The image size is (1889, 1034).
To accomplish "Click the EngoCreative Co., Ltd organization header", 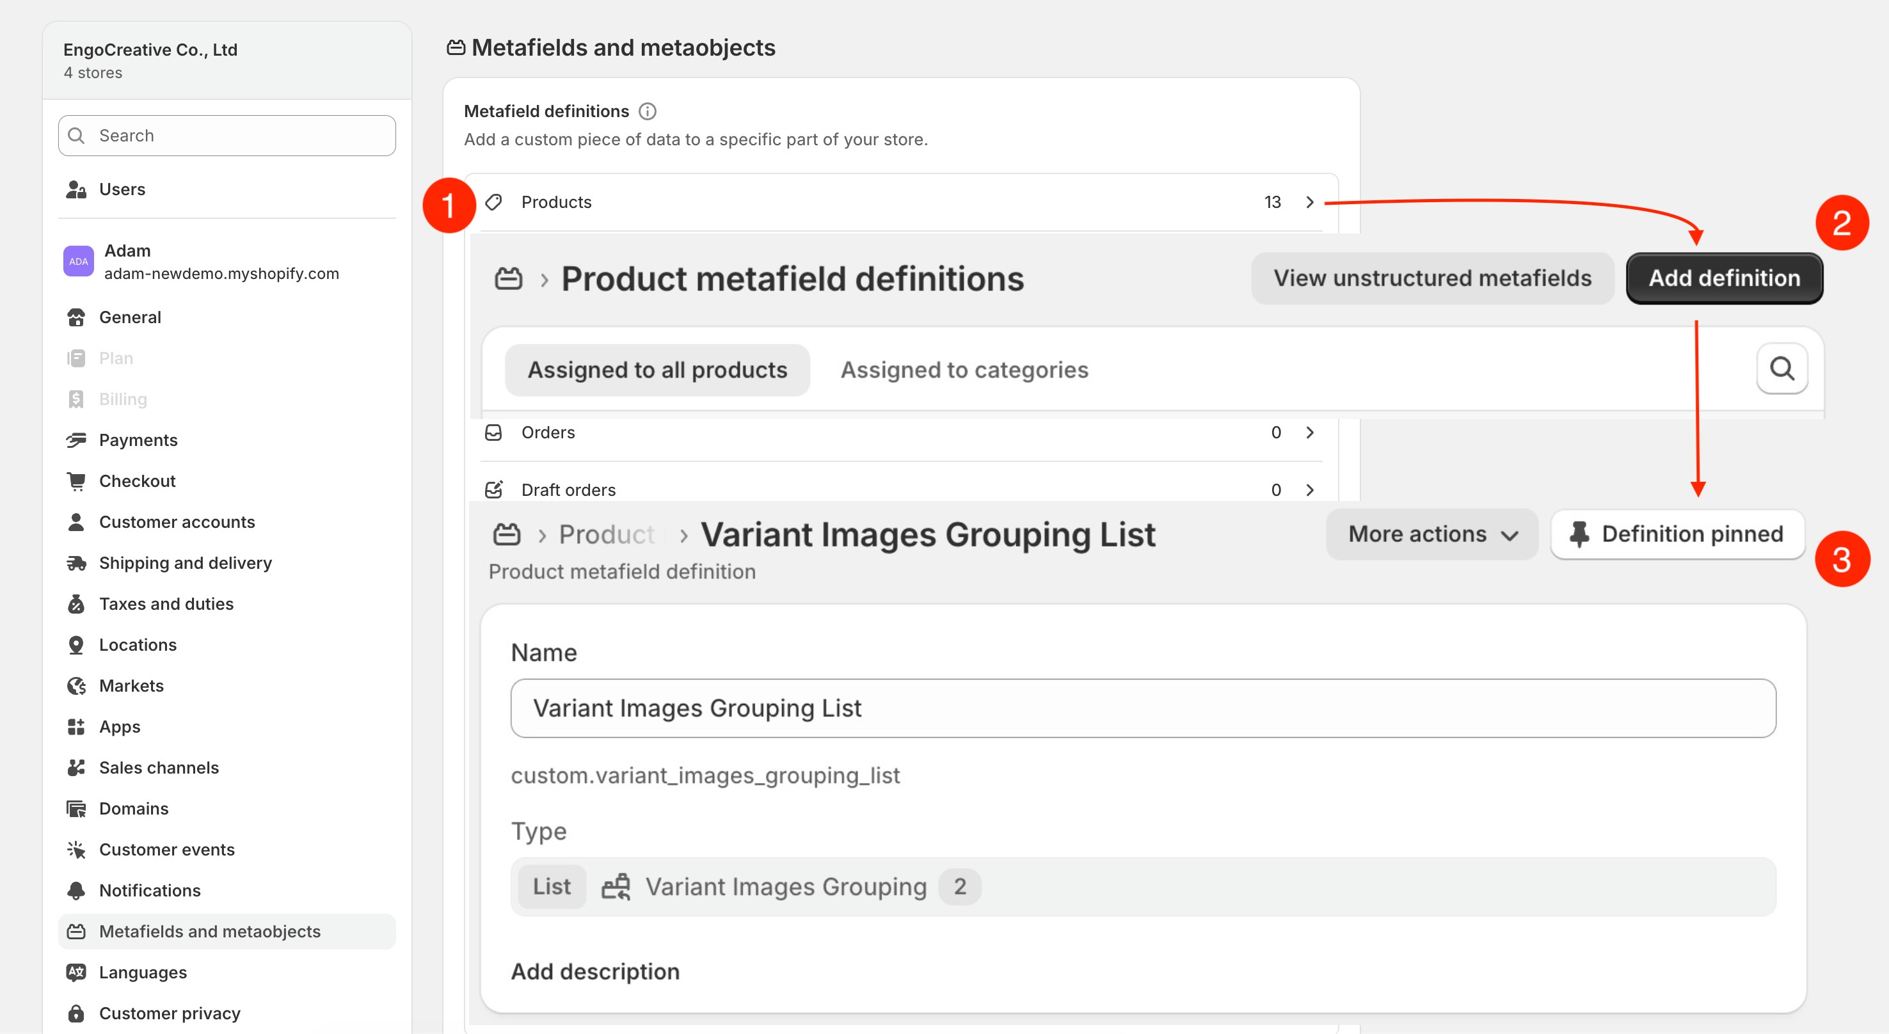I will pyautogui.click(x=227, y=60).
